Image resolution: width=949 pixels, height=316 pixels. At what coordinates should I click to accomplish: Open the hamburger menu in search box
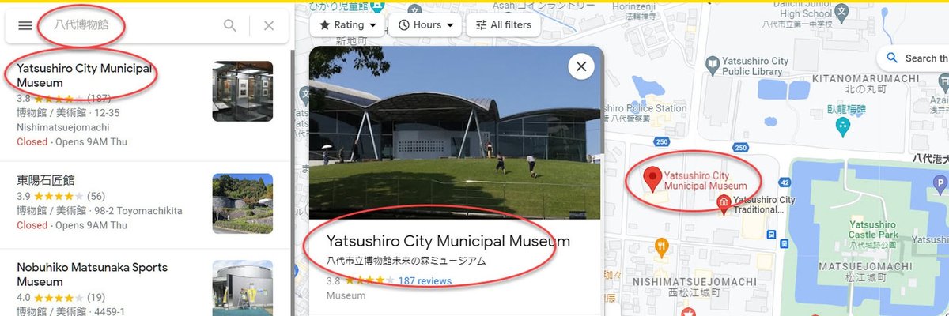click(25, 26)
